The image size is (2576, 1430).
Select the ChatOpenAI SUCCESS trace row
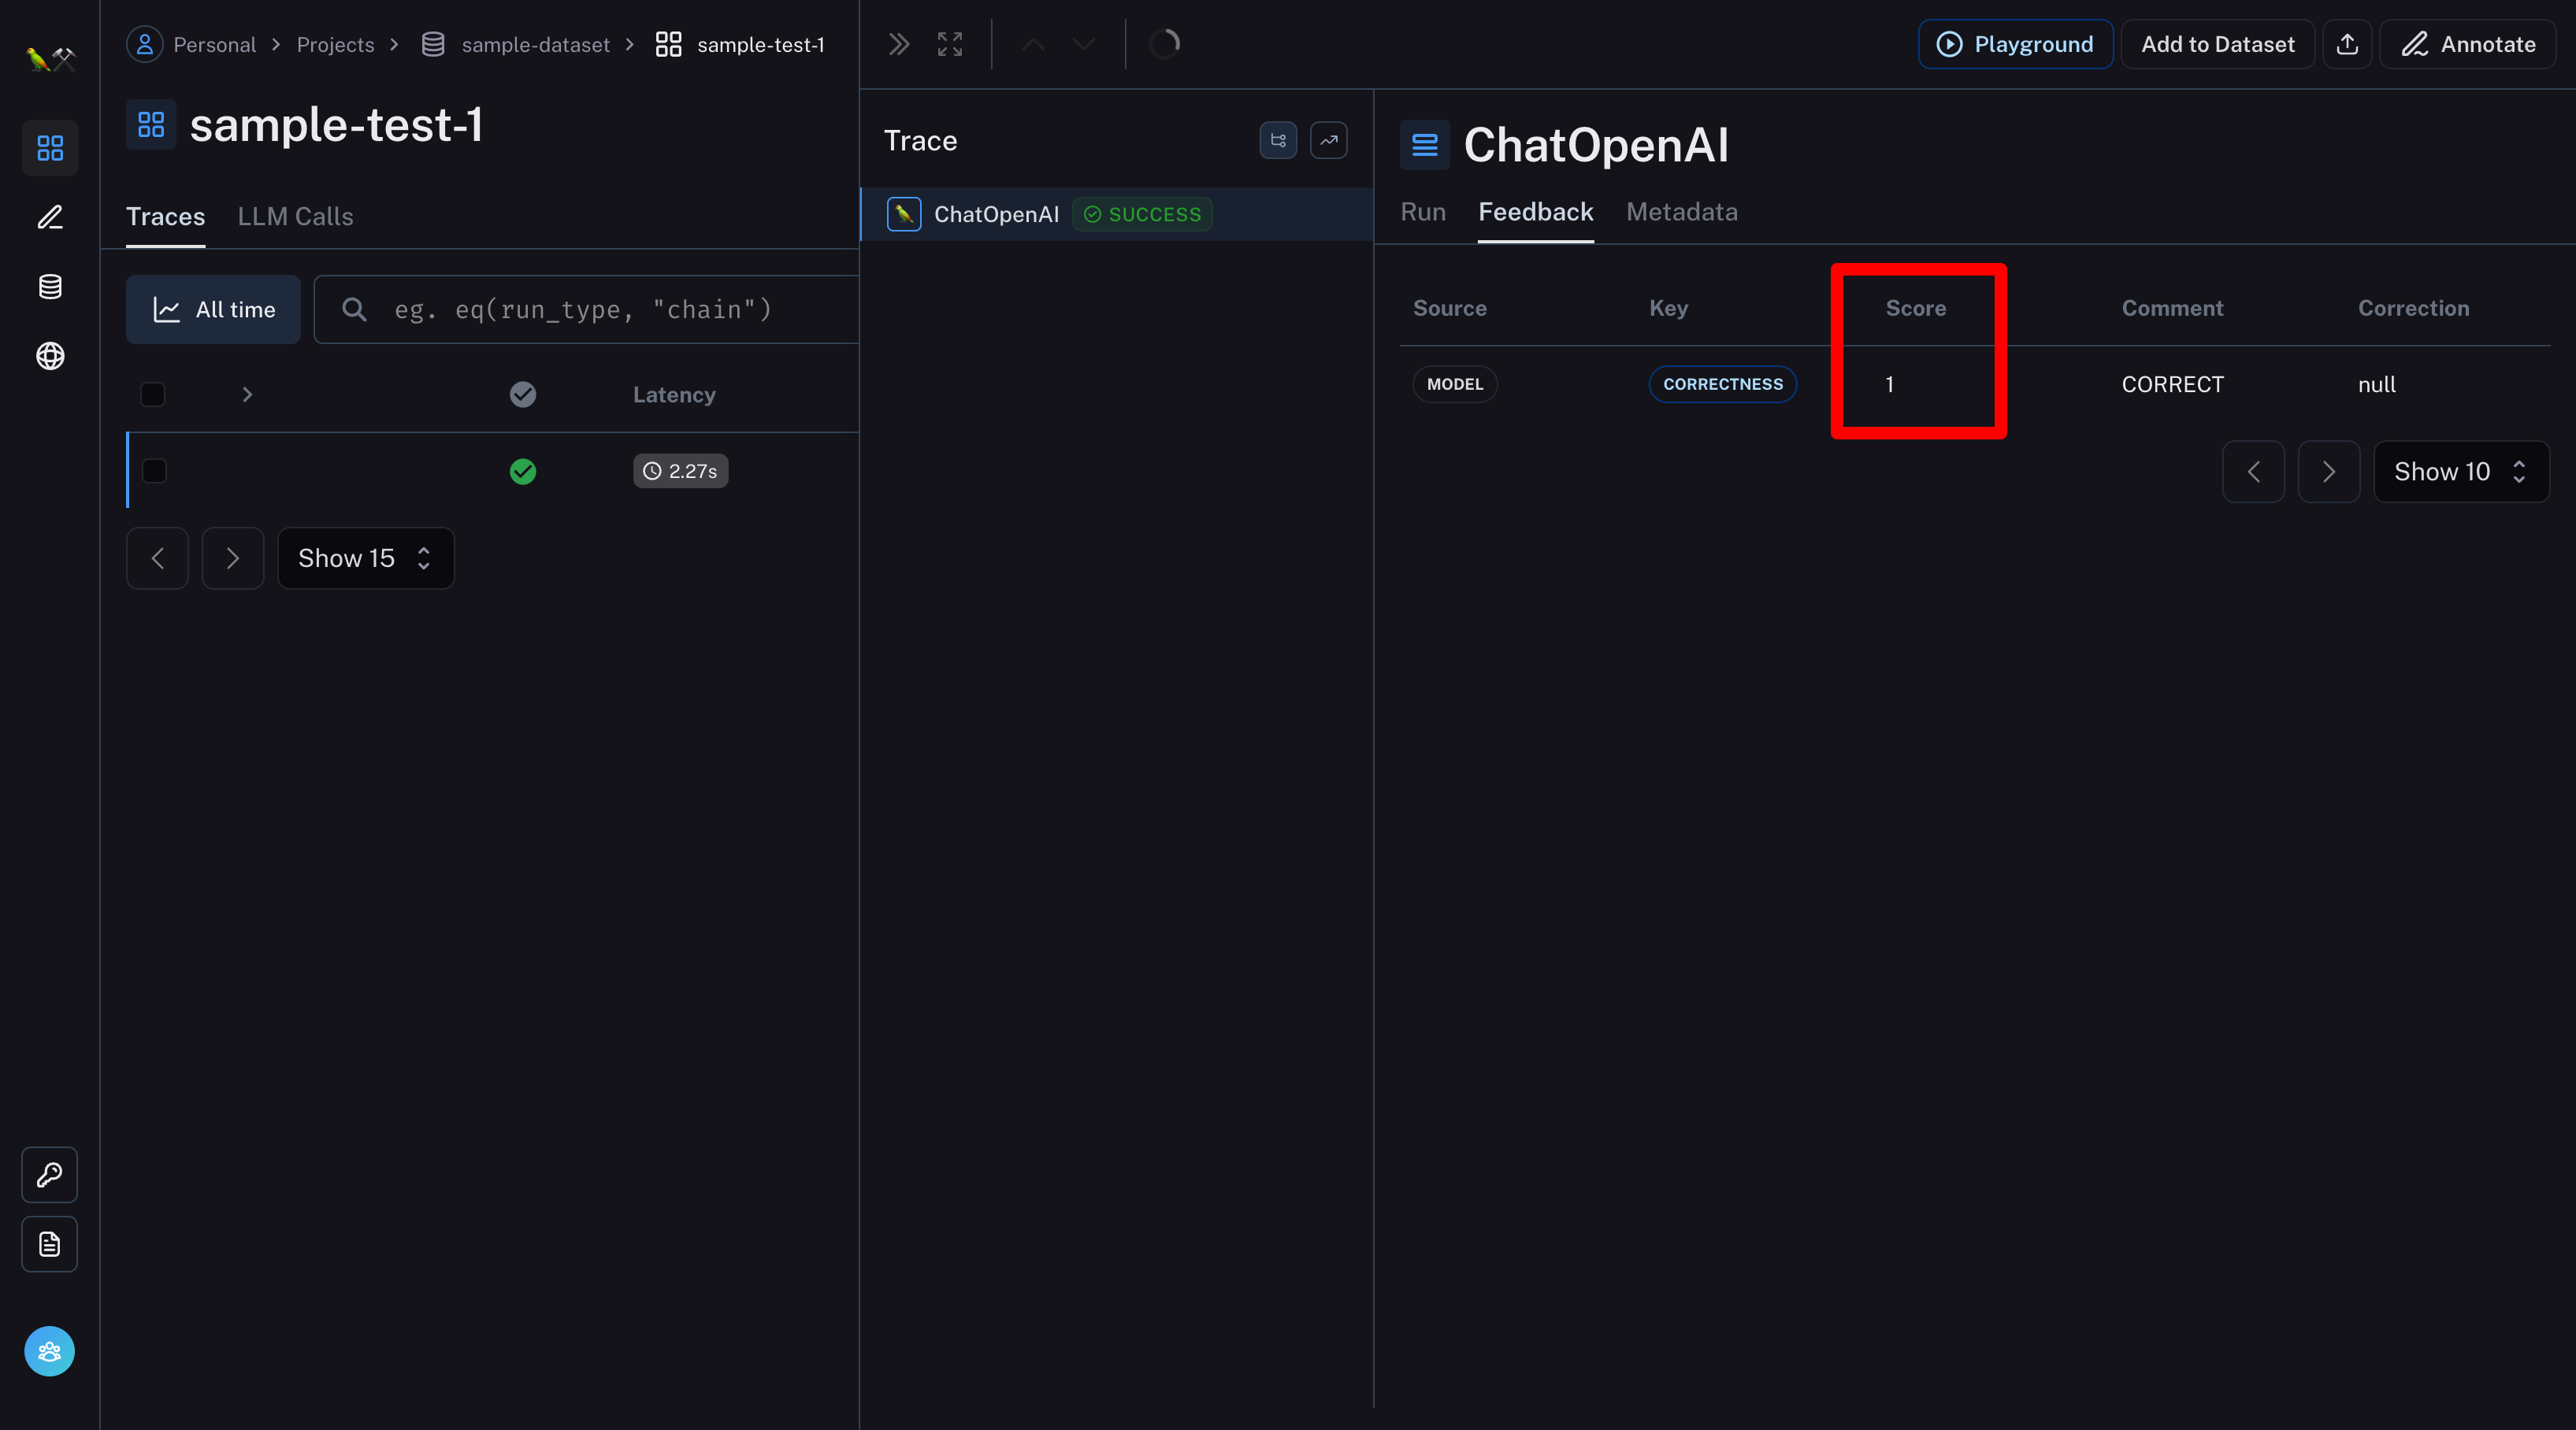pos(1117,214)
